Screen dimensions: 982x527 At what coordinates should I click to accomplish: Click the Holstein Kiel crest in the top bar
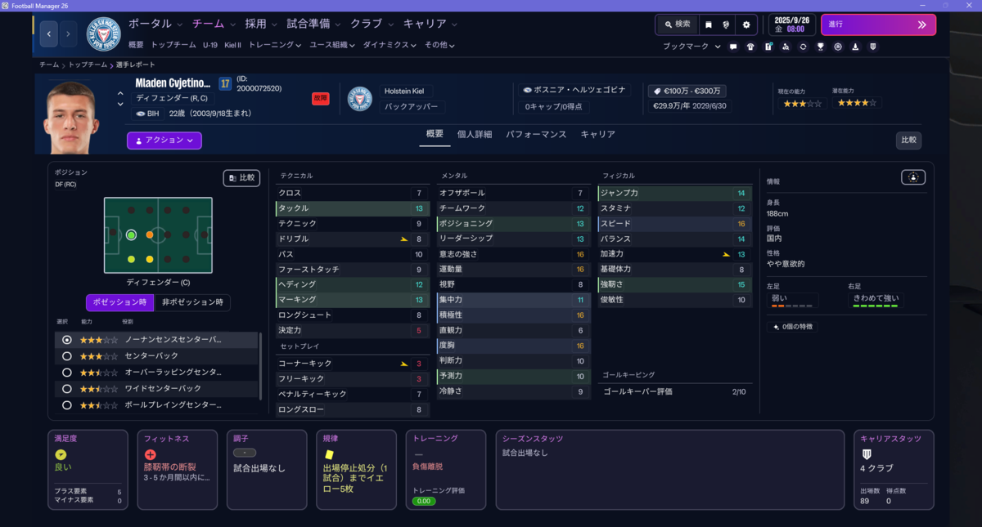click(103, 33)
